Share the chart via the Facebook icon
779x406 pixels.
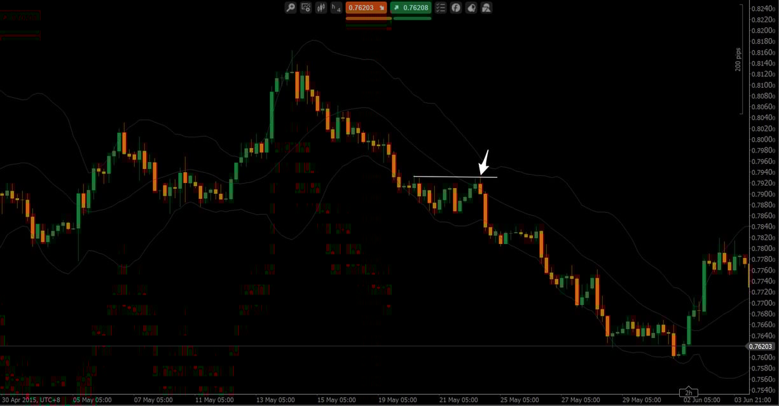(x=455, y=7)
